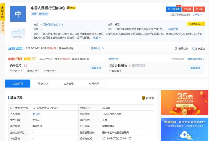Open the 品牌主页 side tab
This screenshot has width=209, height=141.
tap(2, 27)
